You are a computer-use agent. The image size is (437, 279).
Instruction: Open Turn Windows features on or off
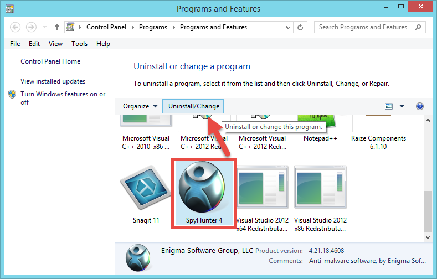point(63,98)
